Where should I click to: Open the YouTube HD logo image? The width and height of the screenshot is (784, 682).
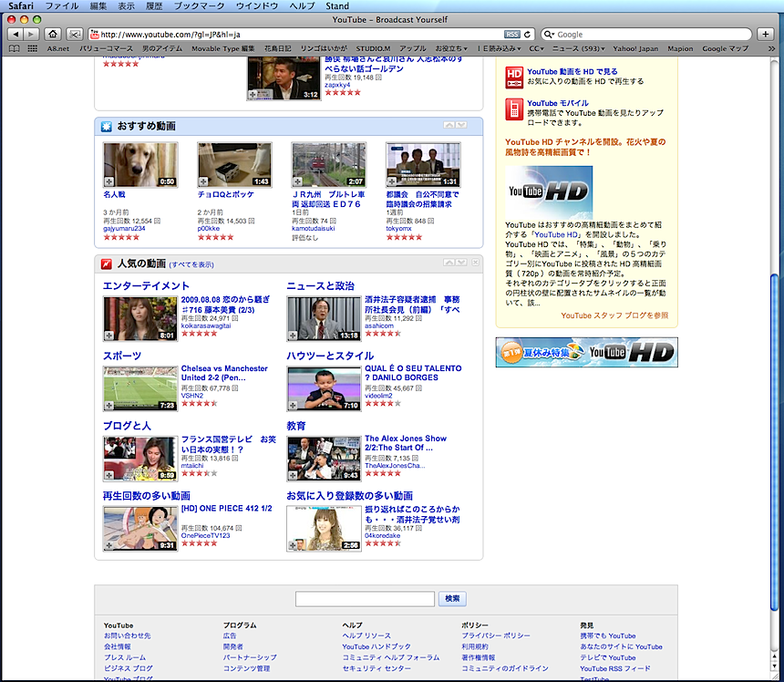tap(549, 192)
